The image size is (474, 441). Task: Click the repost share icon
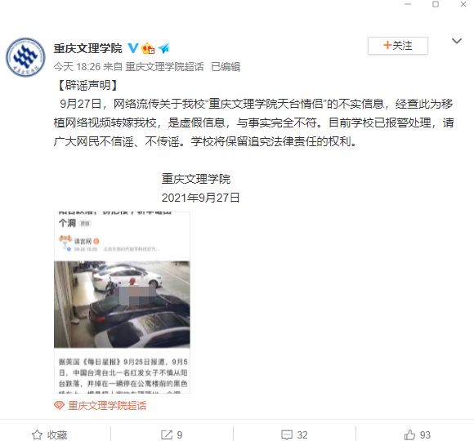coord(167,434)
